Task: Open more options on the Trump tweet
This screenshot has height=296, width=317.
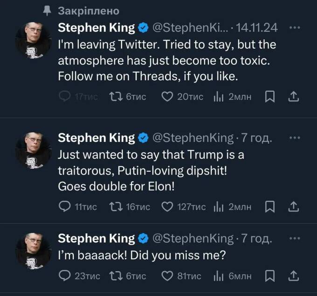Action: 294,138
